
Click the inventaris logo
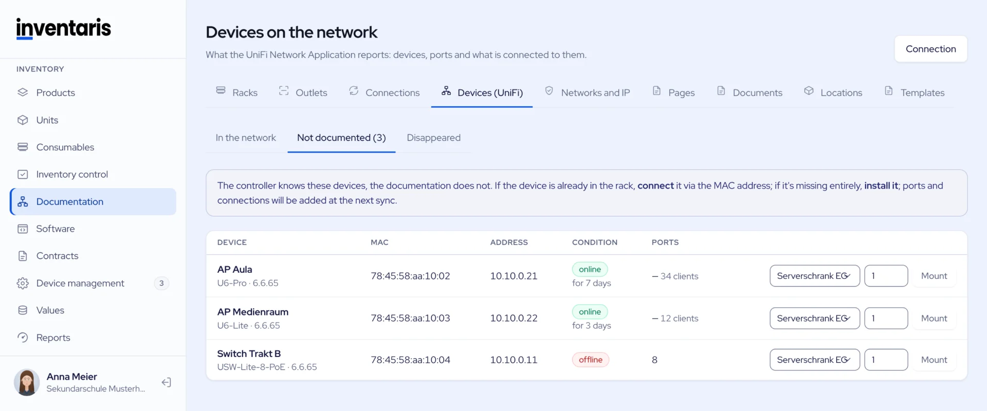(x=64, y=28)
